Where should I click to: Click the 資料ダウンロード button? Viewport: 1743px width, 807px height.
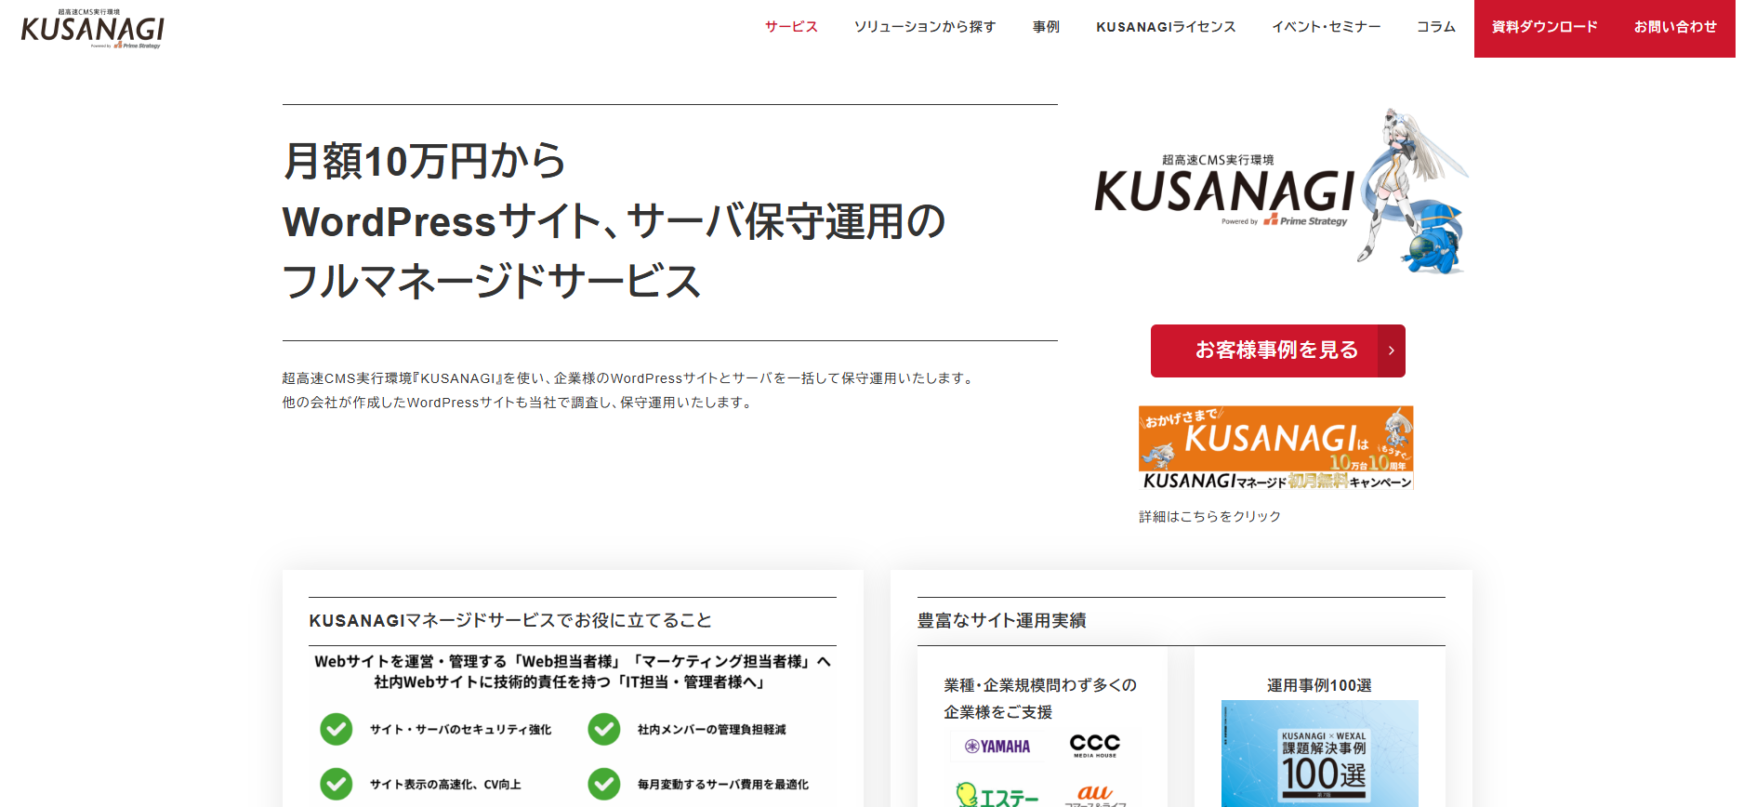[1545, 28]
